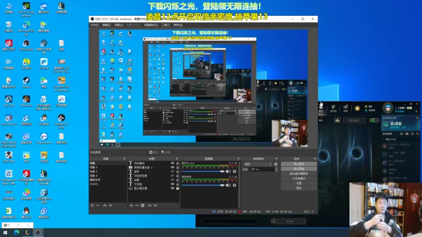Viewport: 422px width, 237px height.
Task: Toggle visibility of the 视频采集设备 2 source
Action: [x=172, y=167]
